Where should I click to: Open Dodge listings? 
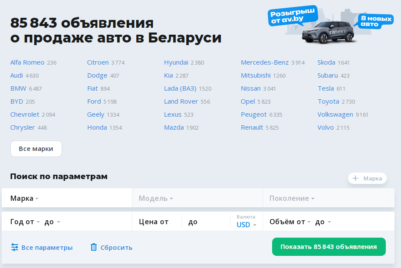(x=97, y=75)
